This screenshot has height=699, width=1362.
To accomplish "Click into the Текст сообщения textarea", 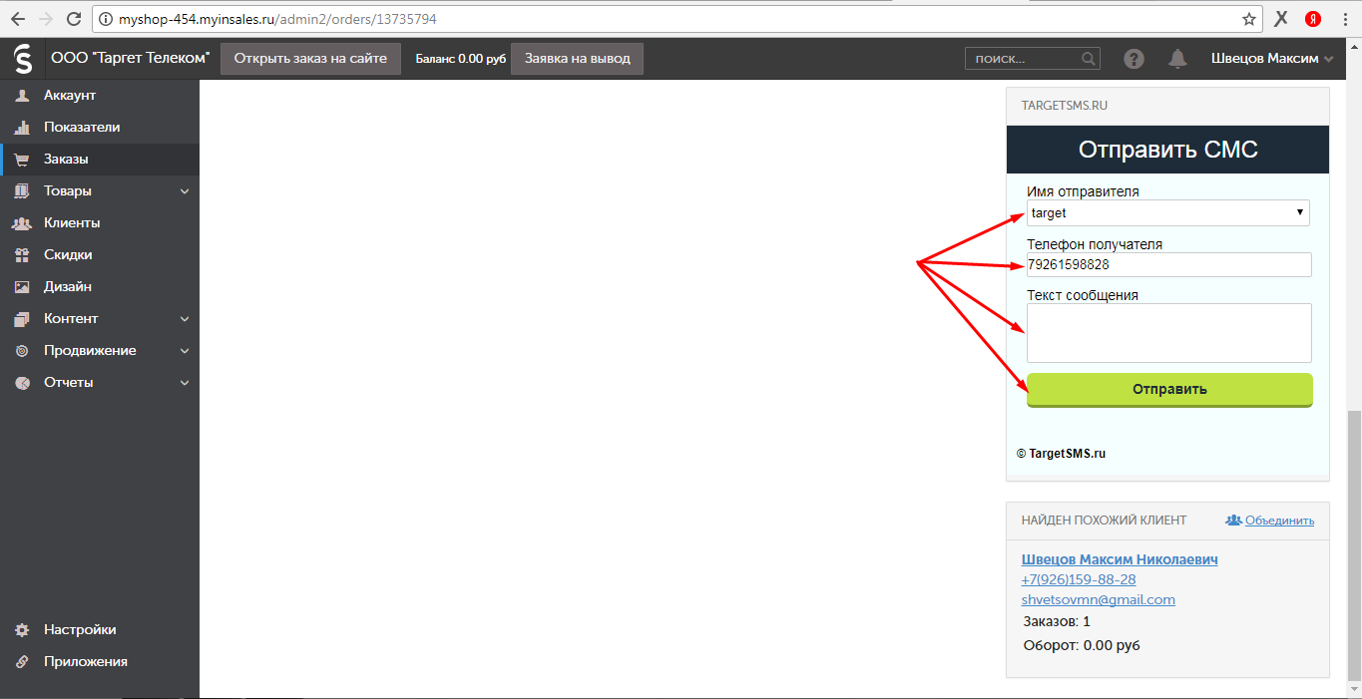I will pyautogui.click(x=1168, y=333).
